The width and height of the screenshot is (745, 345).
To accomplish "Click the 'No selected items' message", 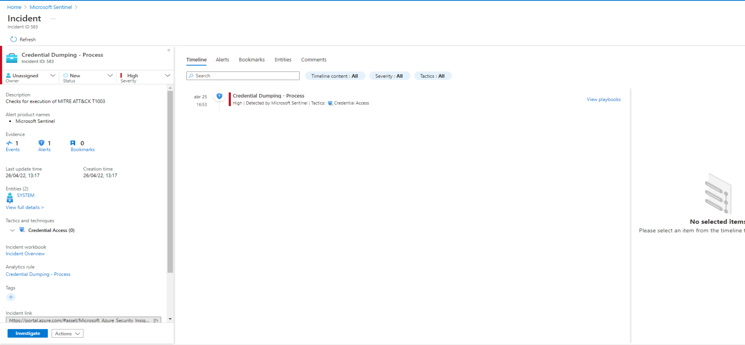I will pyautogui.click(x=717, y=222).
